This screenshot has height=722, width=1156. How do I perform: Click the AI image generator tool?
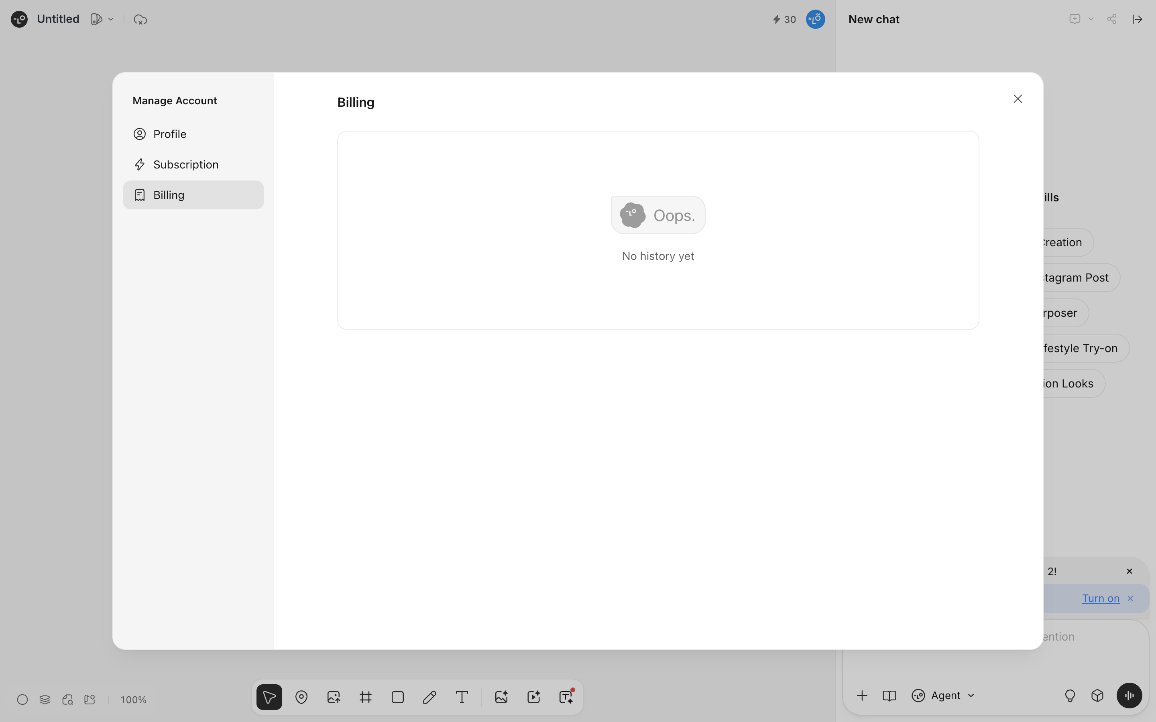coord(501,697)
